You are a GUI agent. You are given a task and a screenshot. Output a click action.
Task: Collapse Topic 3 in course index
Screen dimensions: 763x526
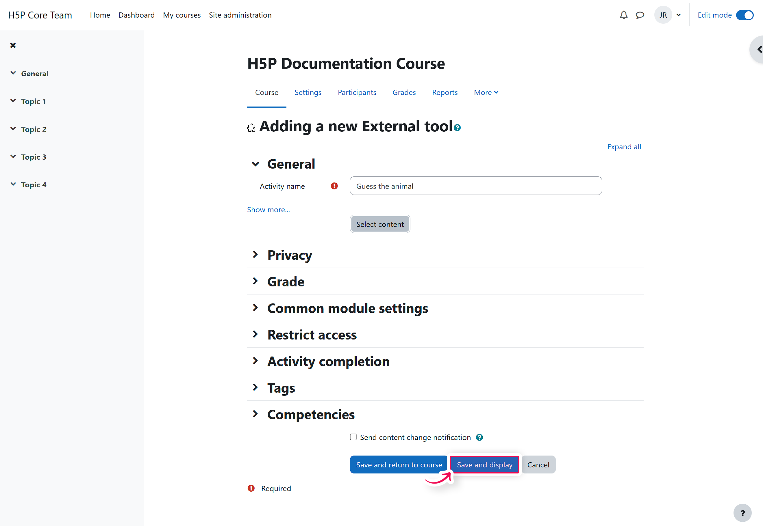pyautogui.click(x=13, y=156)
